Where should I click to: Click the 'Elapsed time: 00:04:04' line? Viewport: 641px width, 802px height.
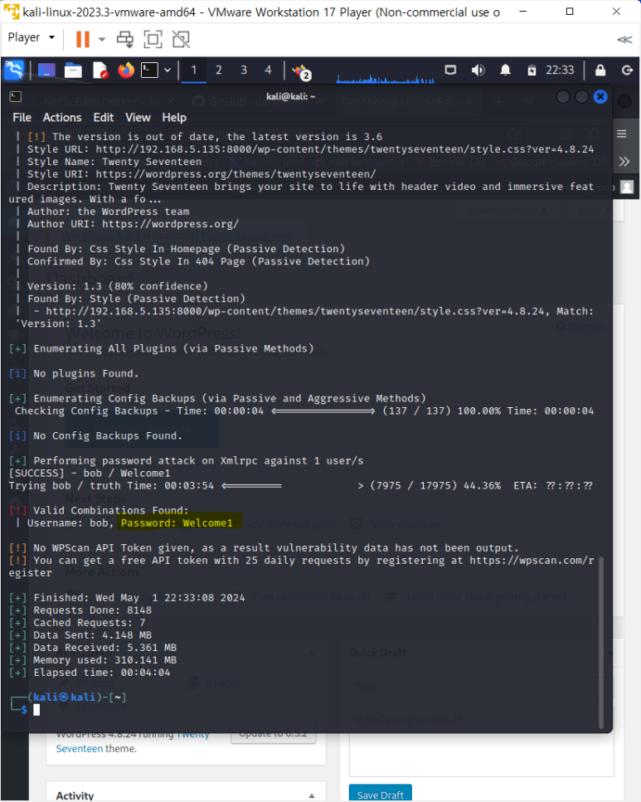coord(102,673)
